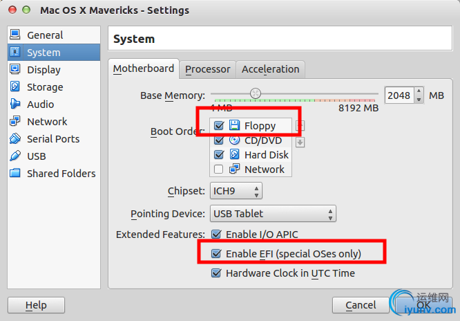Click the Help button
The width and height of the screenshot is (460, 321).
click(36, 305)
